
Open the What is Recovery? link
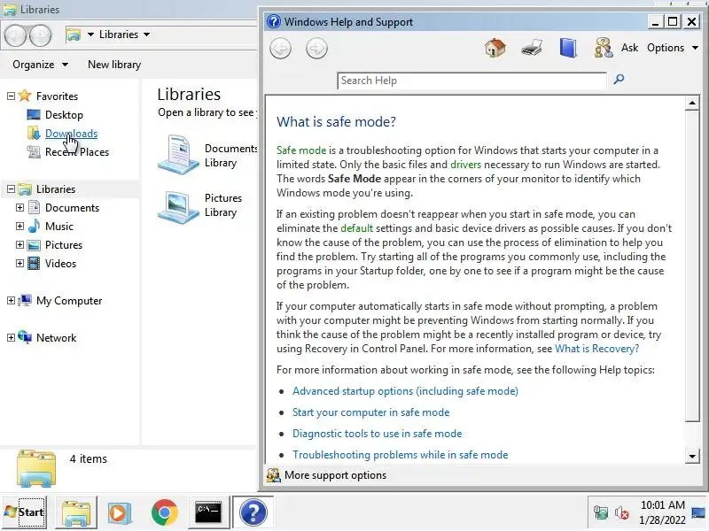click(596, 349)
